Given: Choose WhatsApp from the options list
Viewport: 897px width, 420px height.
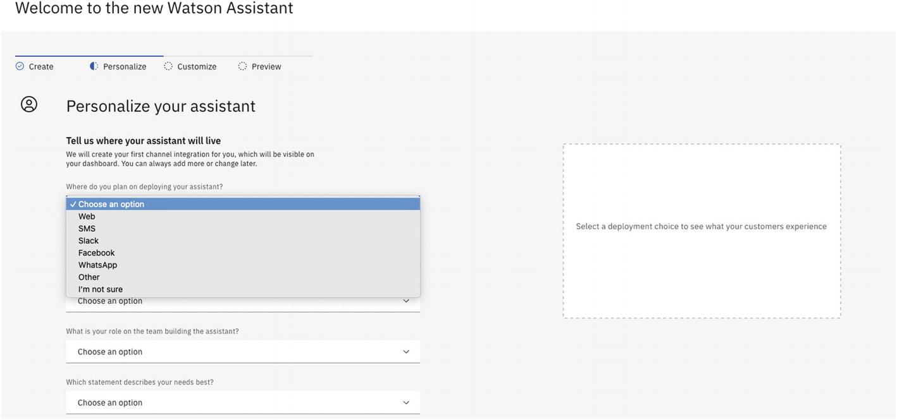Looking at the screenshot, I should point(97,265).
